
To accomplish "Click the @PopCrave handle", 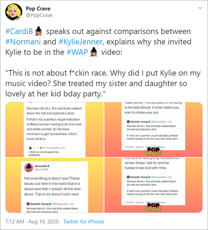I will (39, 15).
